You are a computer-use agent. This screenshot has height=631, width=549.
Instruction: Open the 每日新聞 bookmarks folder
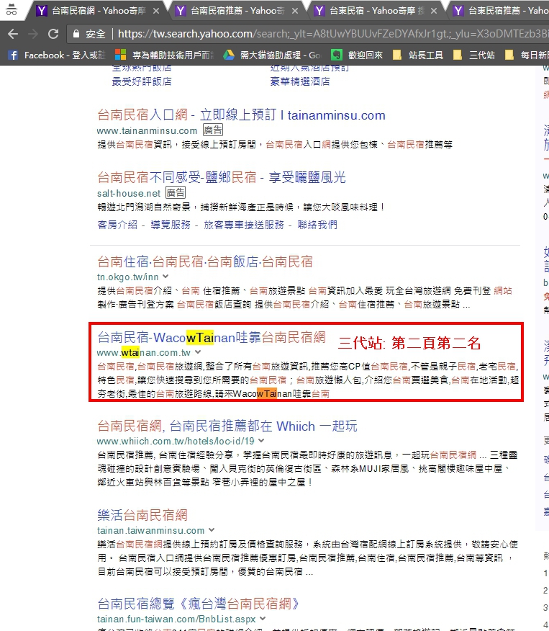tap(527, 55)
